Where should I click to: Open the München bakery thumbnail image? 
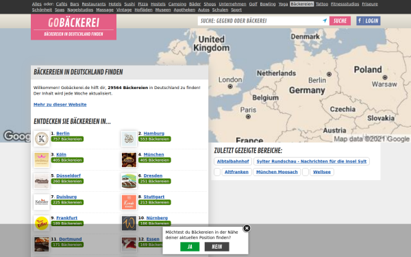click(129, 160)
